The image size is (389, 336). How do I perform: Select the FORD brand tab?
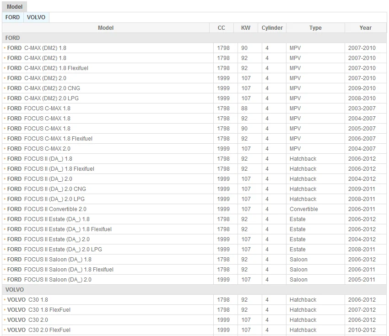pyautogui.click(x=13, y=17)
